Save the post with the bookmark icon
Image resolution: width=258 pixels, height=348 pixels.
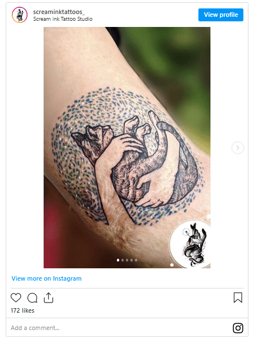tap(238, 297)
